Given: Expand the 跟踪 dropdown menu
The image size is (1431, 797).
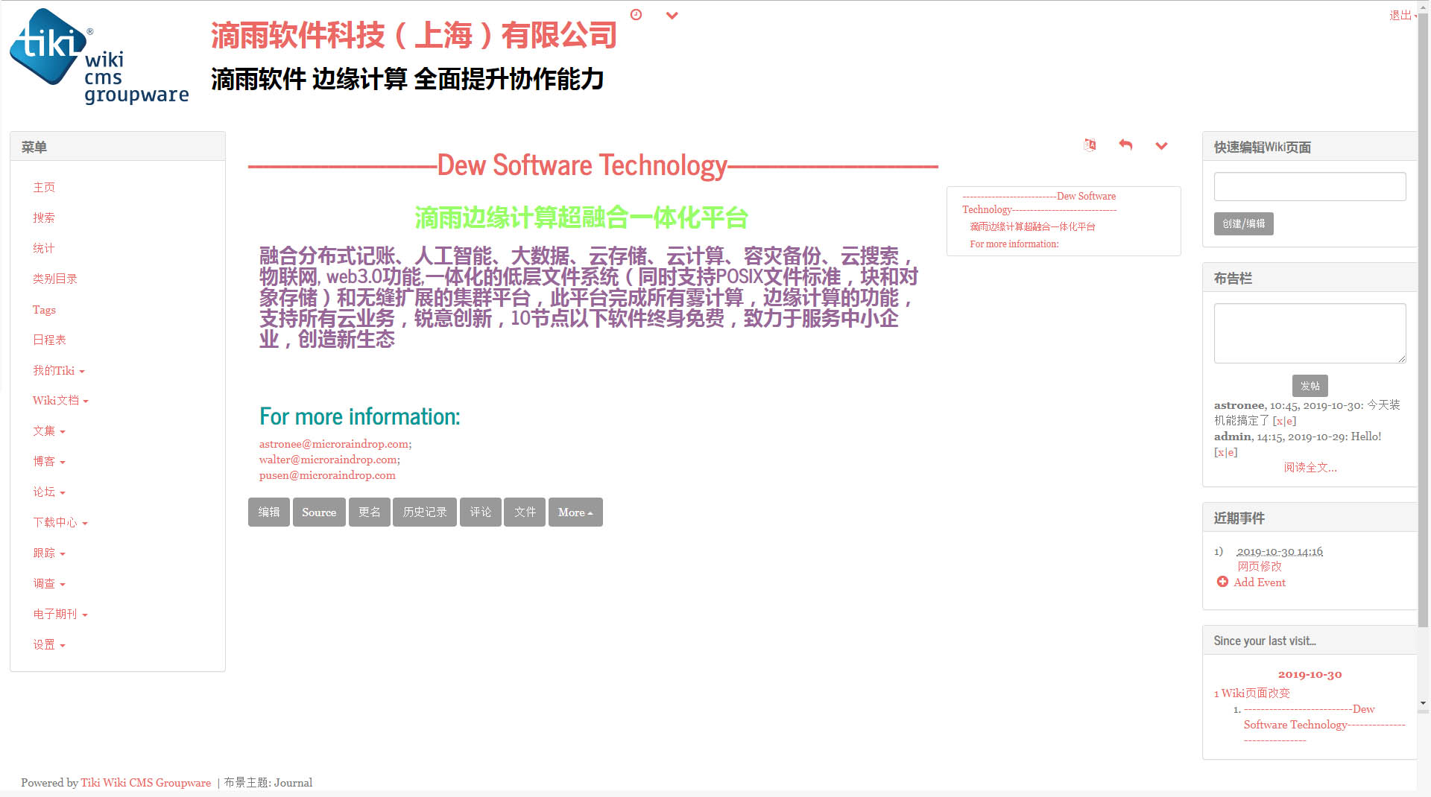Looking at the screenshot, I should (49, 553).
